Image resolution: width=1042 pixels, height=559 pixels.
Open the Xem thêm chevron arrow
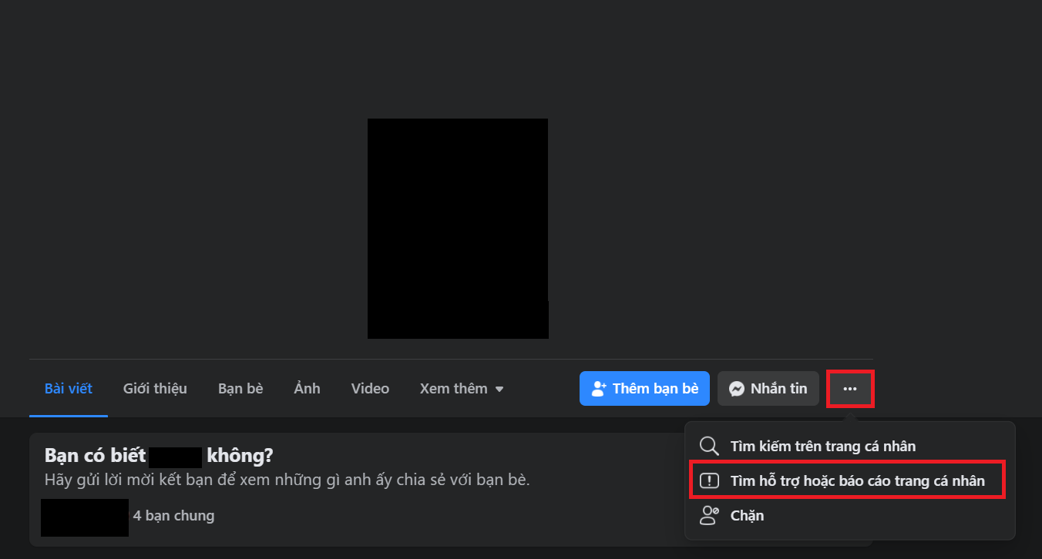(x=499, y=389)
